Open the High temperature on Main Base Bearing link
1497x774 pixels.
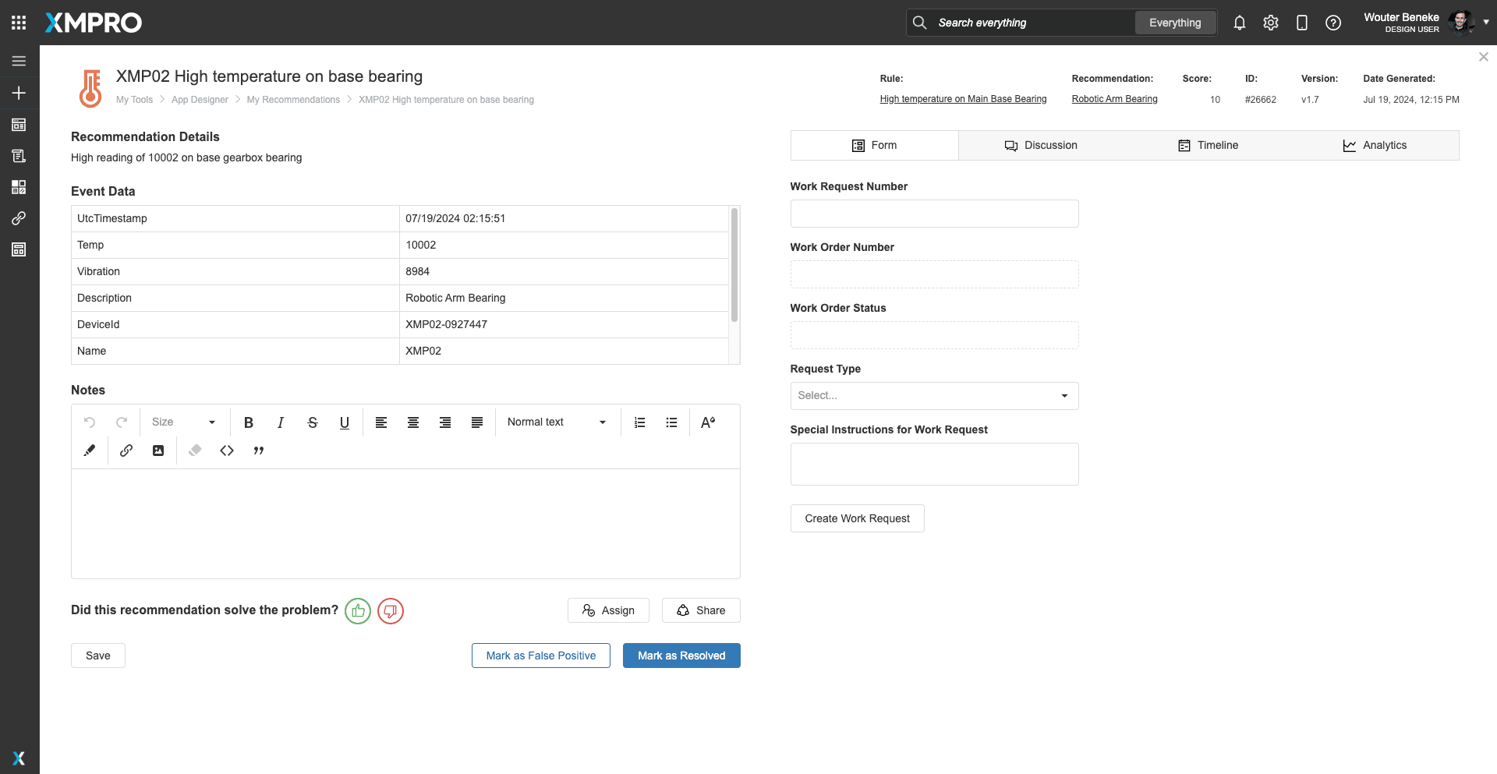963,99
